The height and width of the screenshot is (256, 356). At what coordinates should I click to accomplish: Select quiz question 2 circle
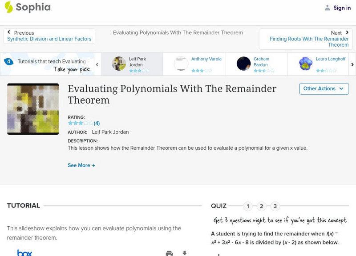tap(262, 206)
